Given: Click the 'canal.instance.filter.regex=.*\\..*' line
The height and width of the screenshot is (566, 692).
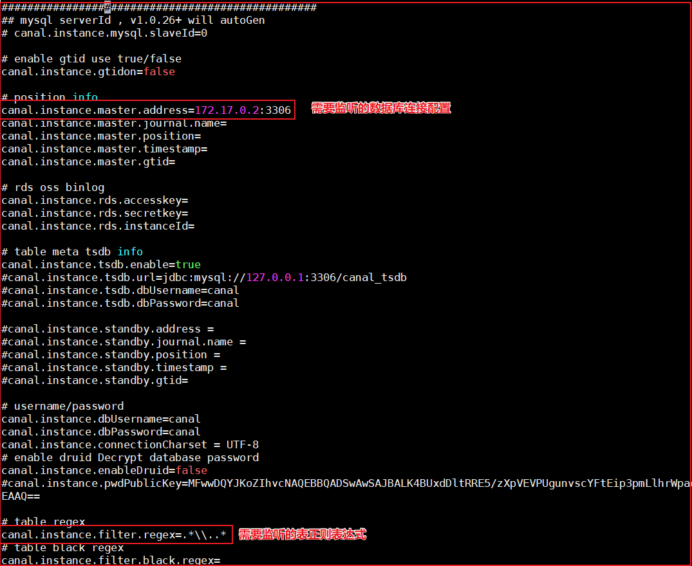Looking at the screenshot, I should click(114, 534).
